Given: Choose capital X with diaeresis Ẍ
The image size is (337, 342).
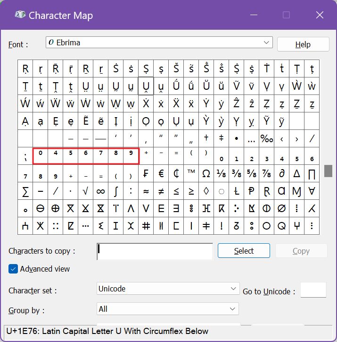Looking at the screenshot, I should pos(176,103).
